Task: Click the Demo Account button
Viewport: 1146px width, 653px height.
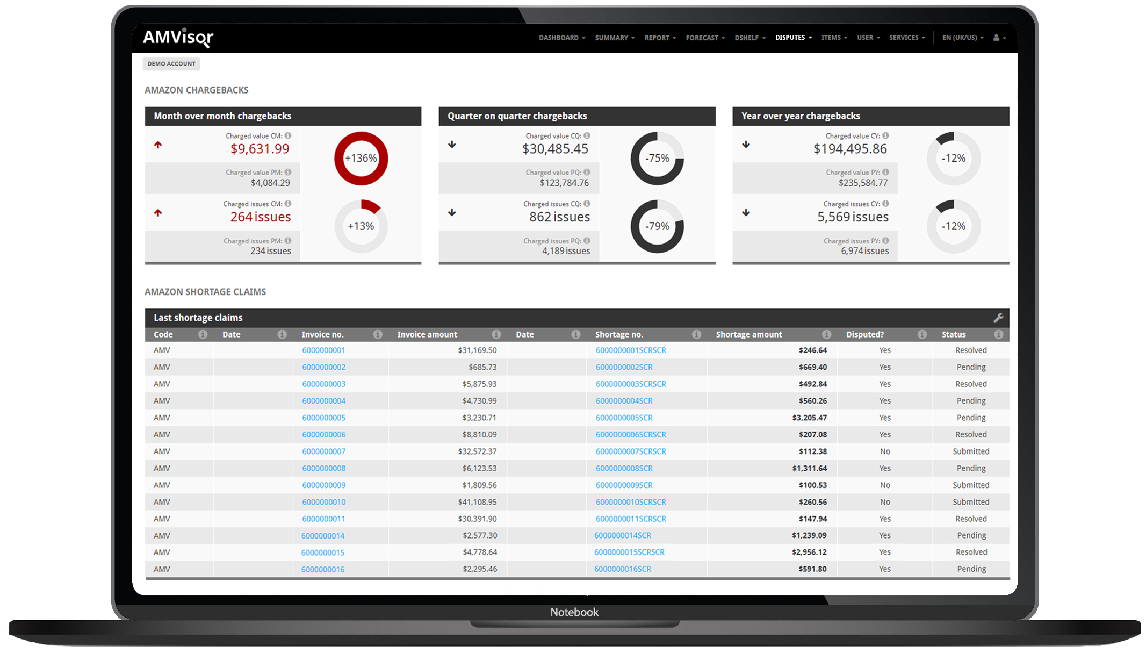Action: point(171,63)
